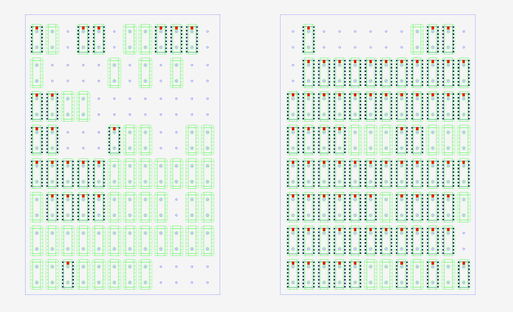Select the right panel's rectangular board outline
The image size is (513, 312).
click(374, 14)
